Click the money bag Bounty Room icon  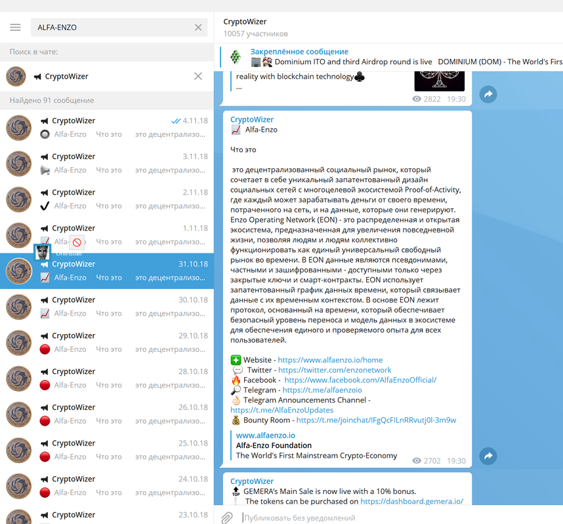click(x=236, y=420)
